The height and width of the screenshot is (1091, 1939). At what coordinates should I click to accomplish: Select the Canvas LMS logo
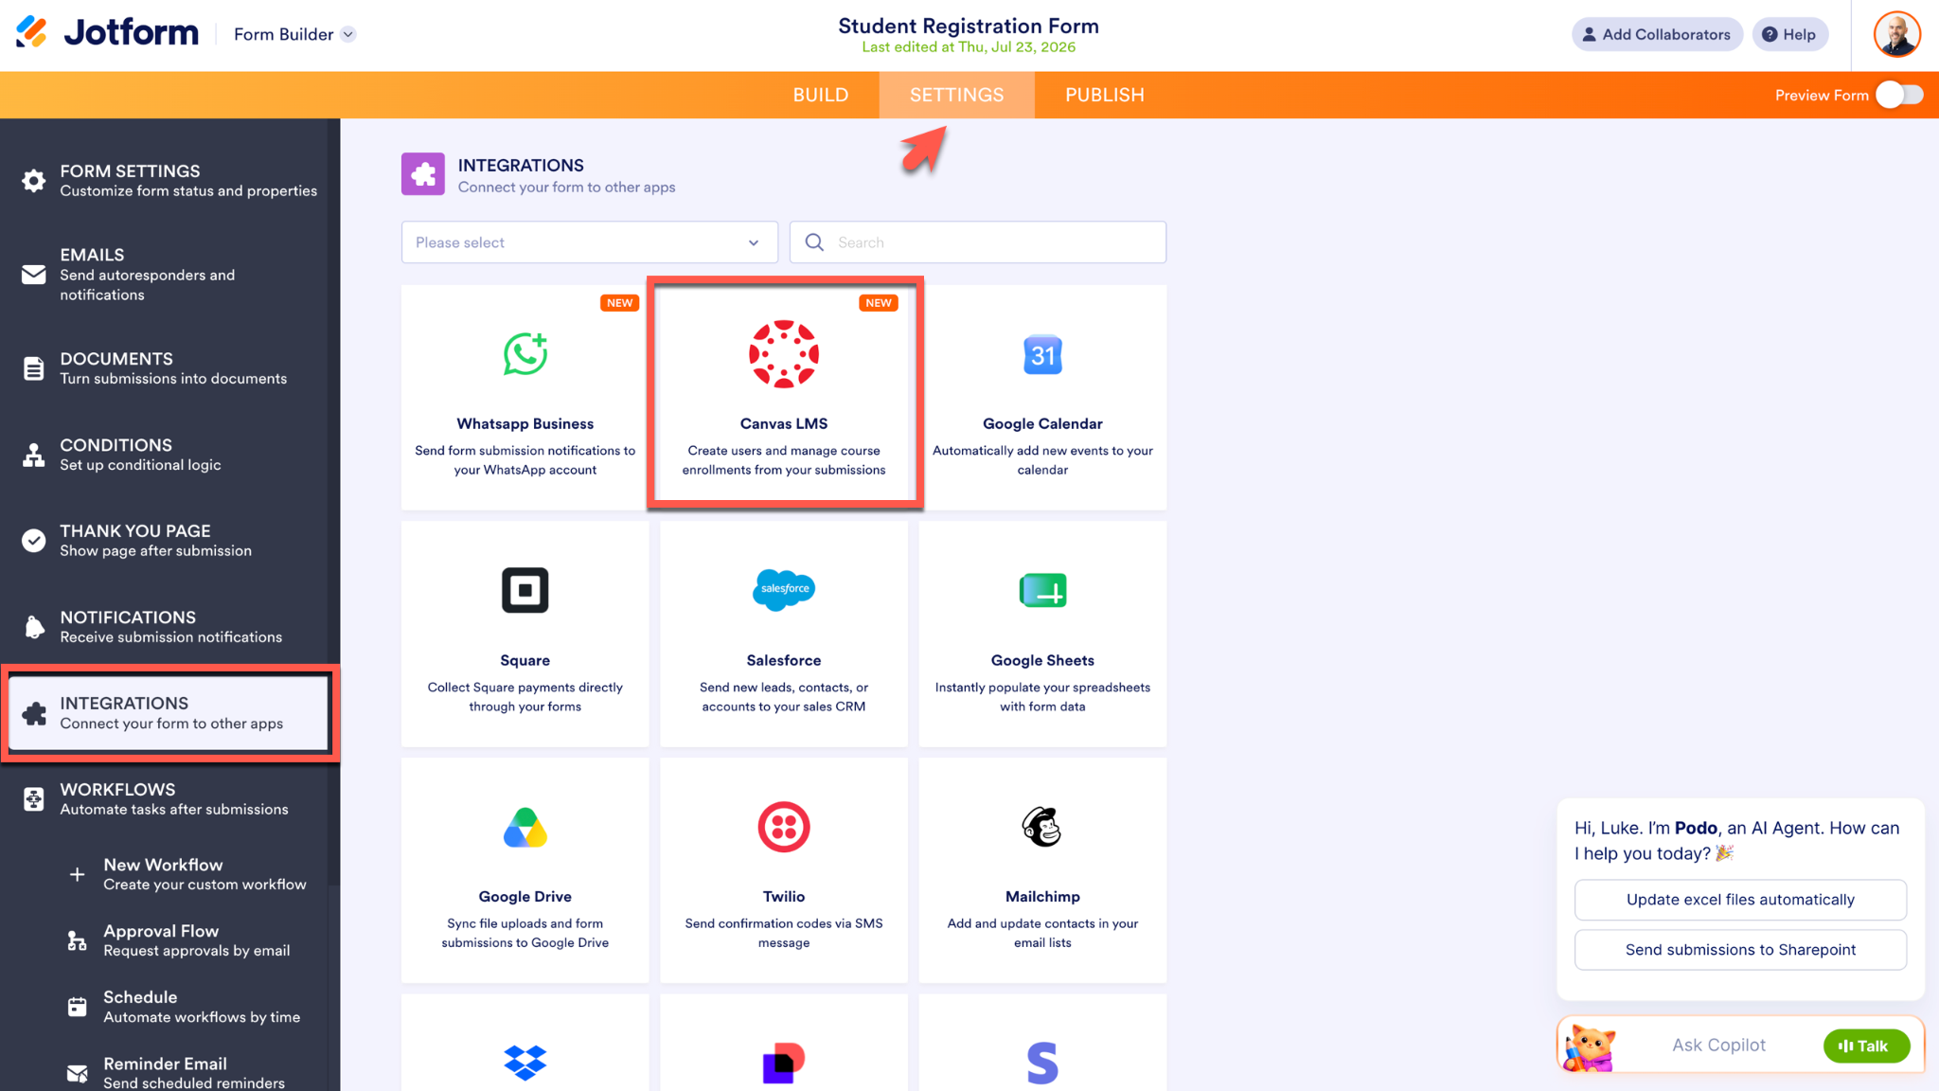pos(784,354)
